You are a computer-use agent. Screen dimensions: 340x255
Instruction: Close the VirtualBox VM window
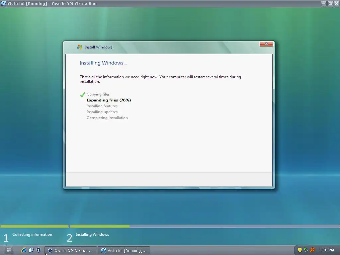click(336, 3)
